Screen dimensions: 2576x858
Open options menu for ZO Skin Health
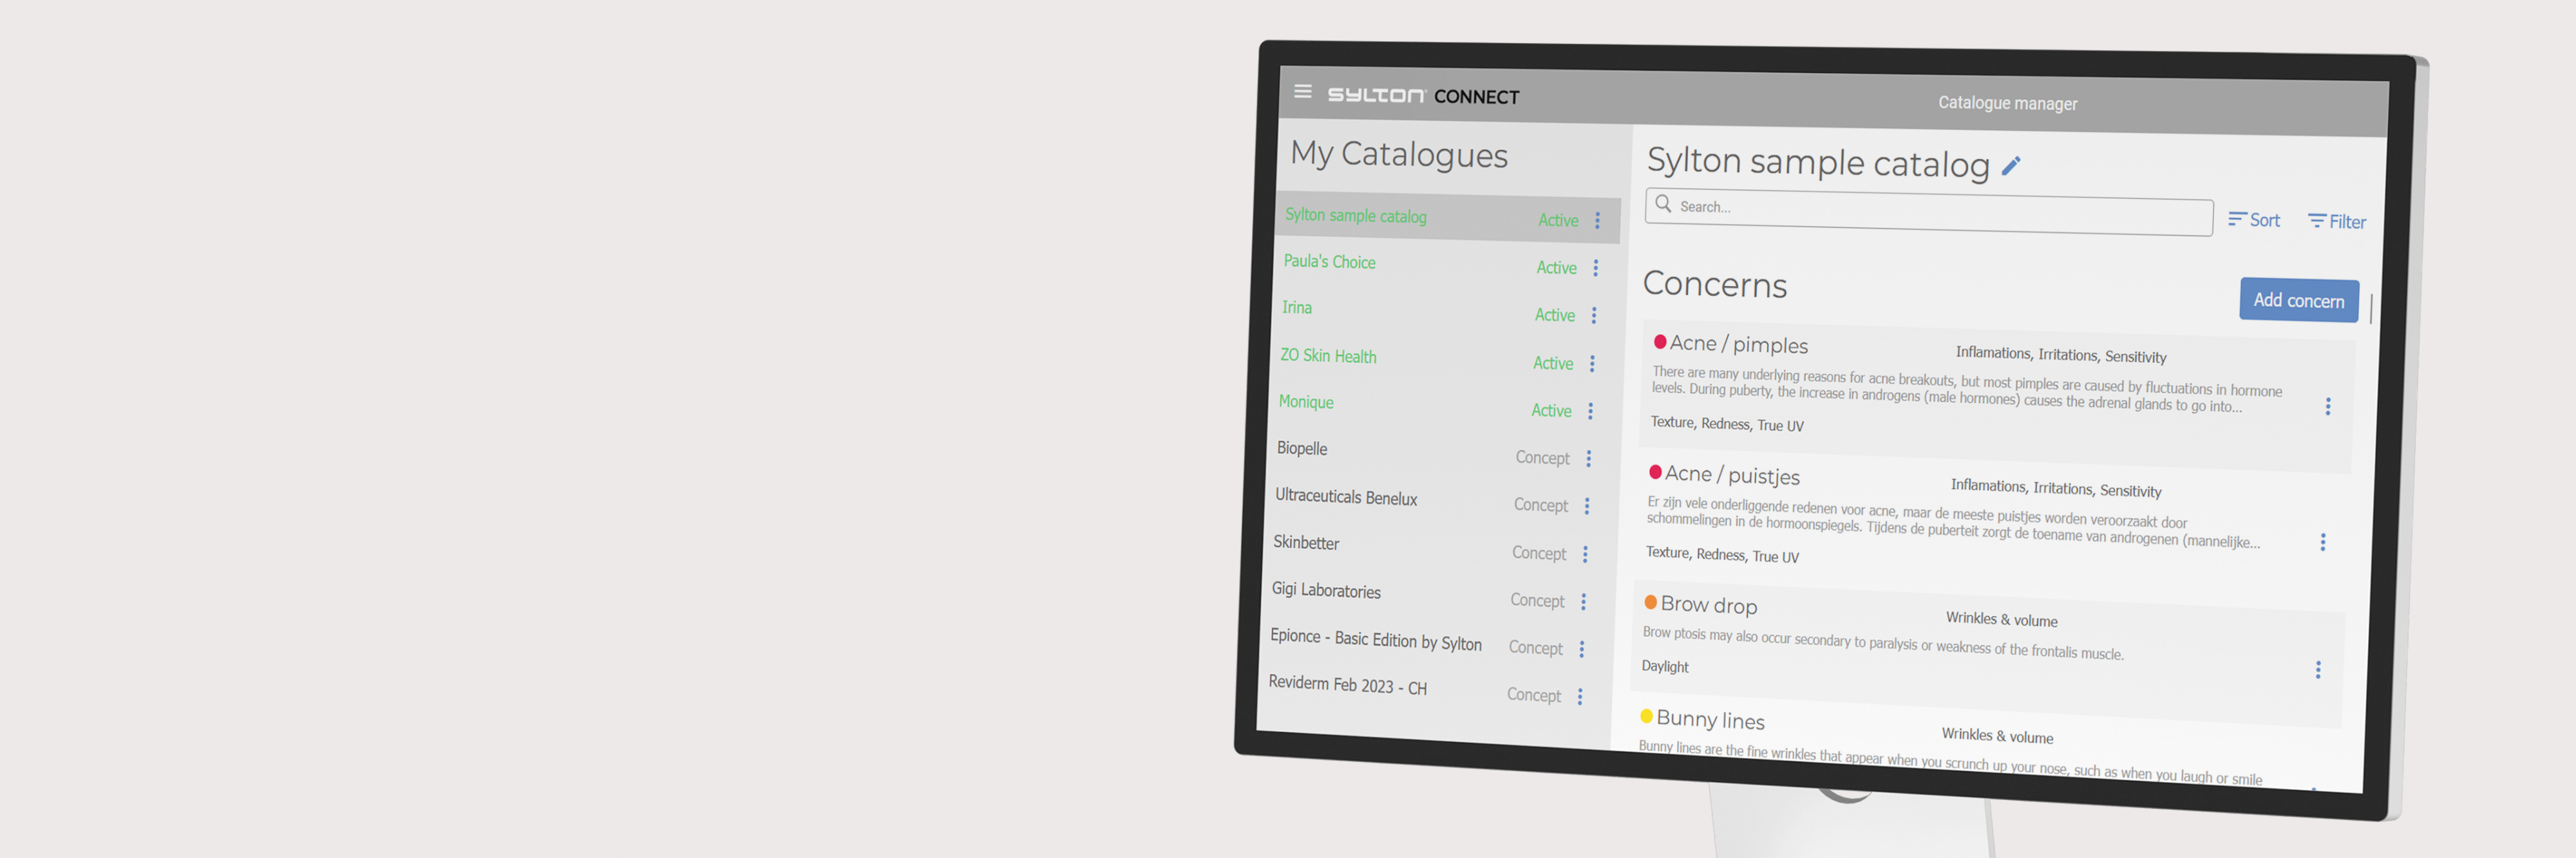[x=1592, y=364]
